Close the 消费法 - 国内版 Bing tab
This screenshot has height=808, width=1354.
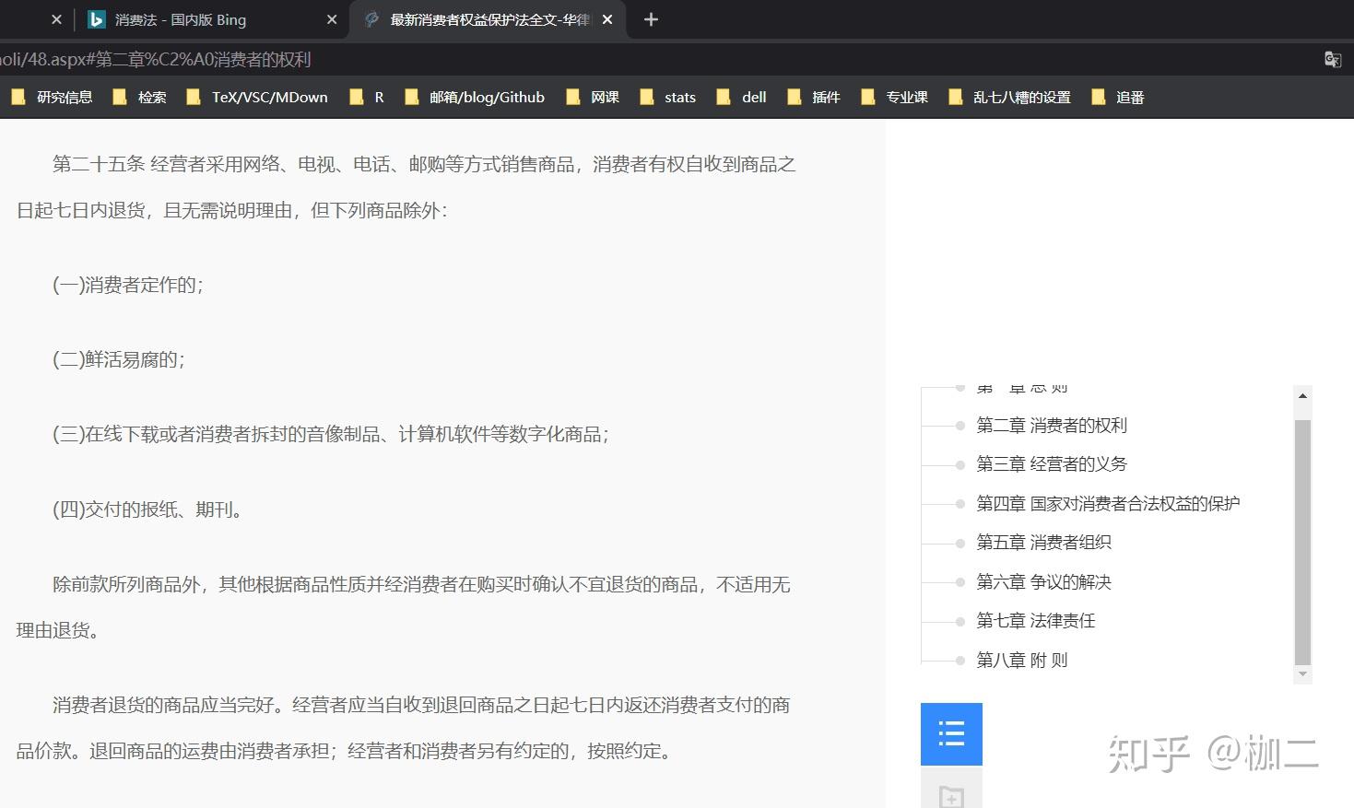coord(332,19)
